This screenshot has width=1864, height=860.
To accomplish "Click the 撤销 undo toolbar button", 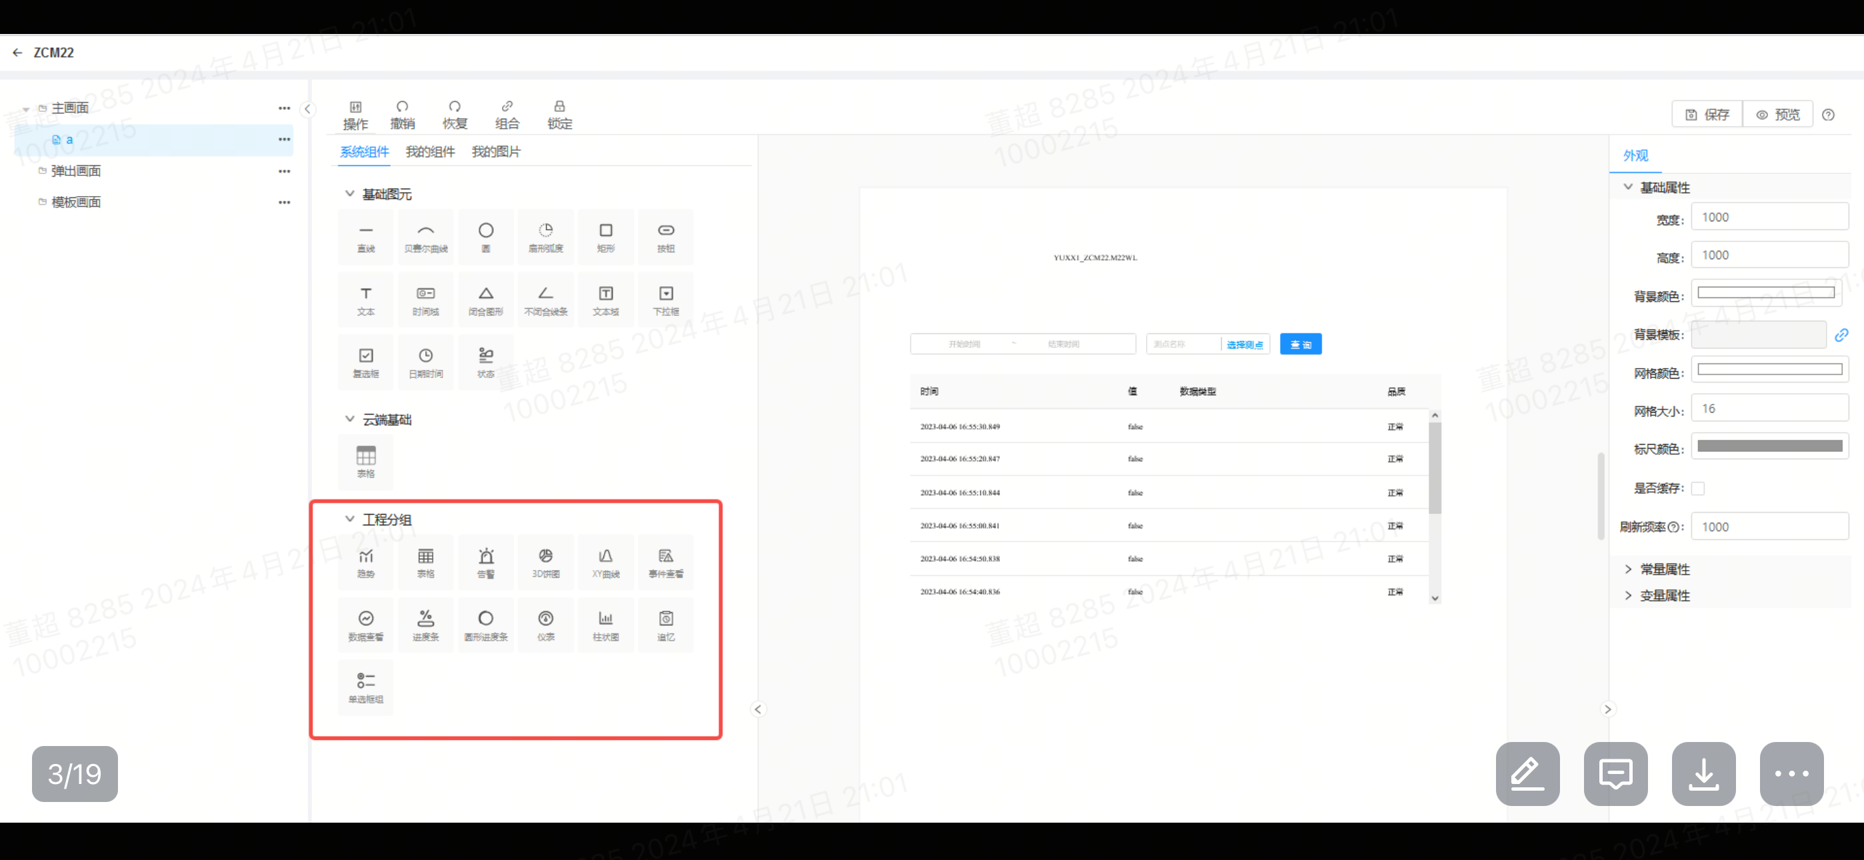I will [402, 115].
